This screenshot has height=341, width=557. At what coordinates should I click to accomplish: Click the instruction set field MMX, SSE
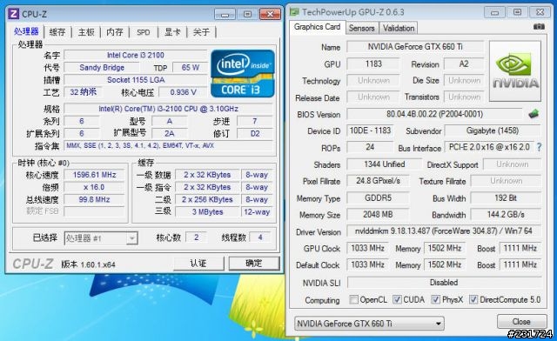(168, 145)
